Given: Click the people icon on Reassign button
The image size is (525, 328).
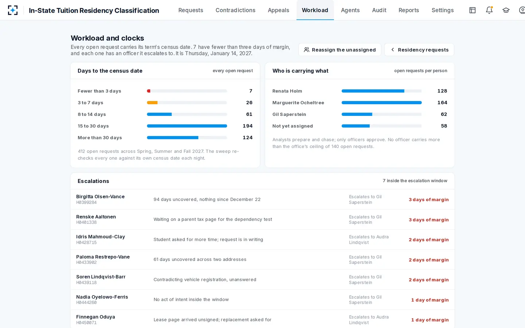Looking at the screenshot, I should (x=307, y=50).
